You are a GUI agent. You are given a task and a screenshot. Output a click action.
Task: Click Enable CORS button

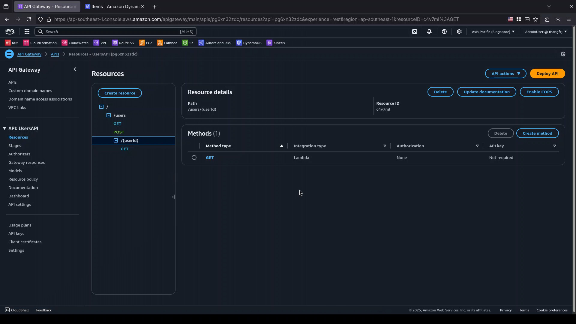click(x=539, y=92)
